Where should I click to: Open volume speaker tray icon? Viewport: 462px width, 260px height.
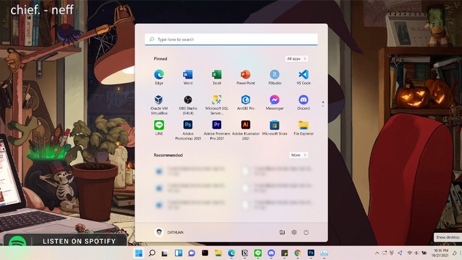tap(416, 253)
